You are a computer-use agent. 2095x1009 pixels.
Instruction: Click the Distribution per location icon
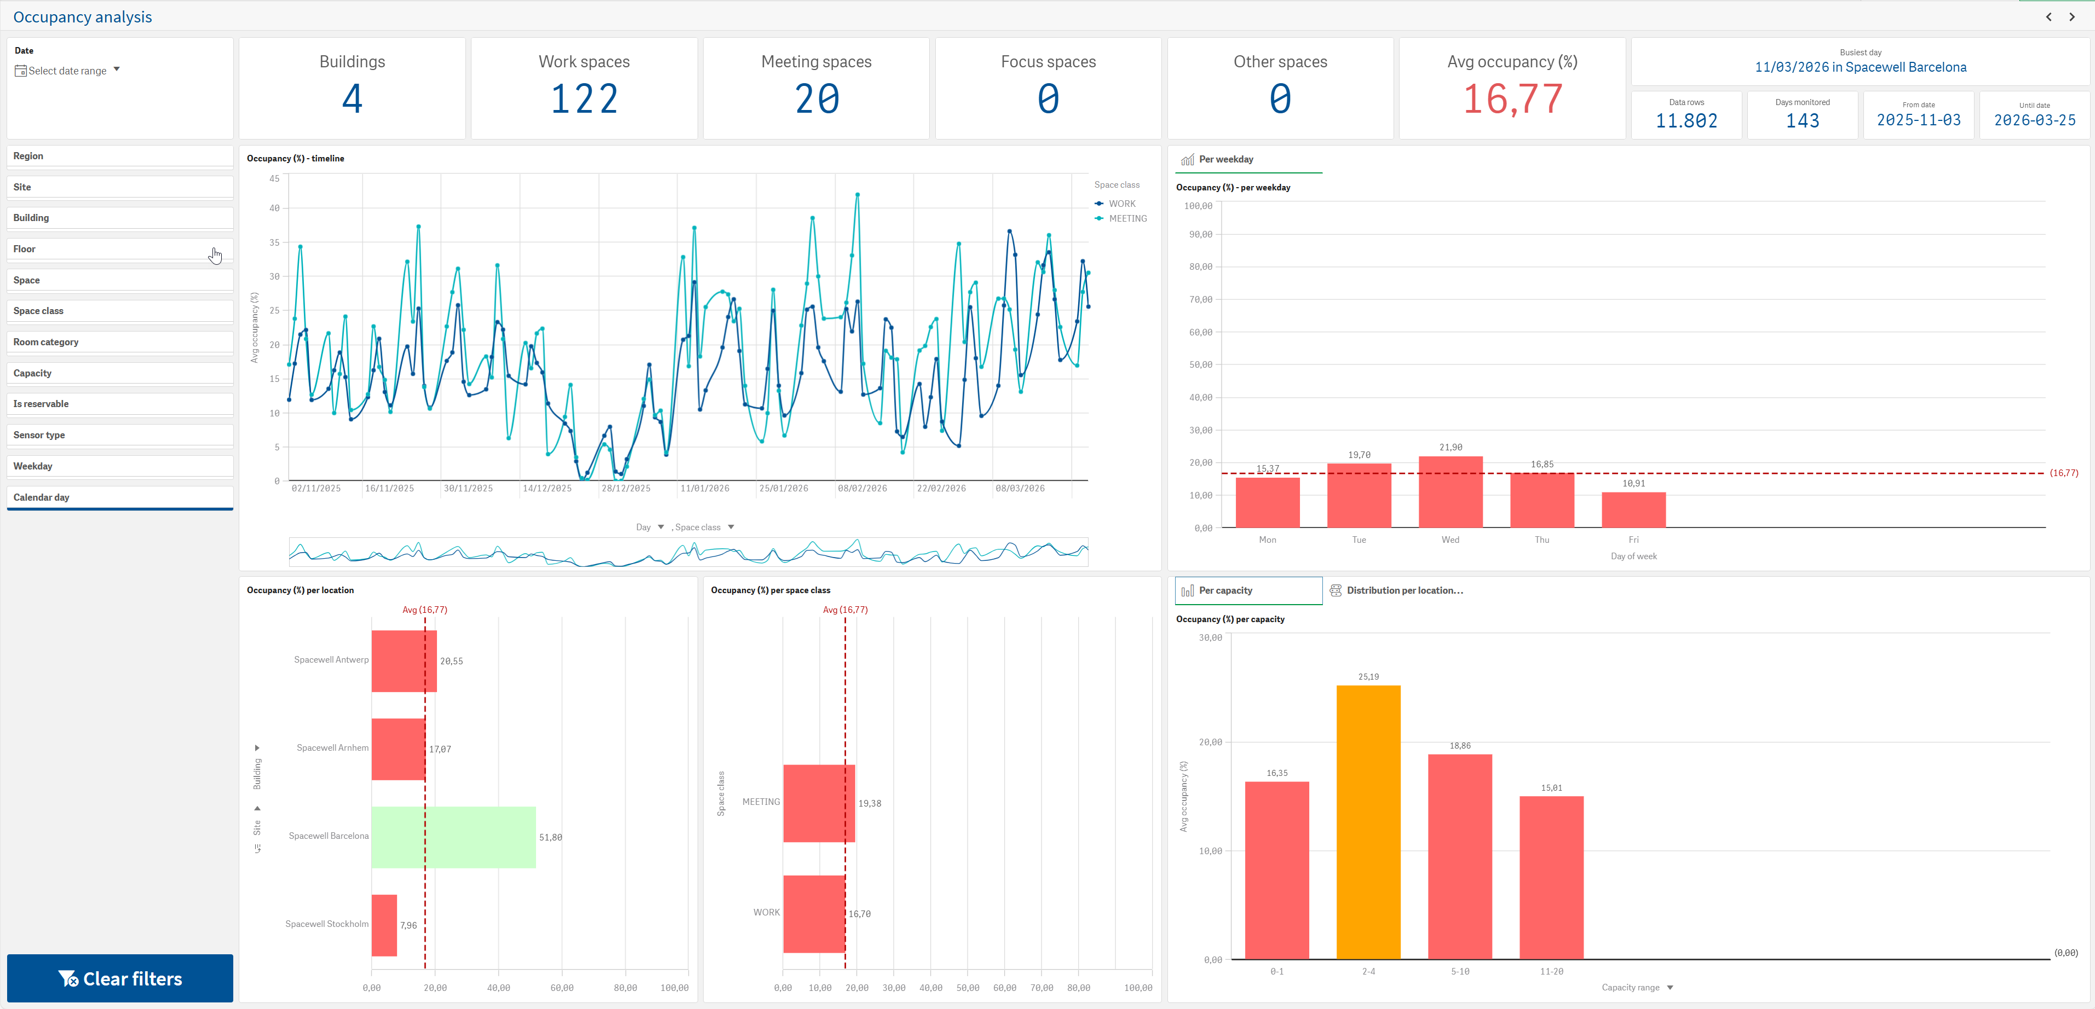tap(1336, 590)
